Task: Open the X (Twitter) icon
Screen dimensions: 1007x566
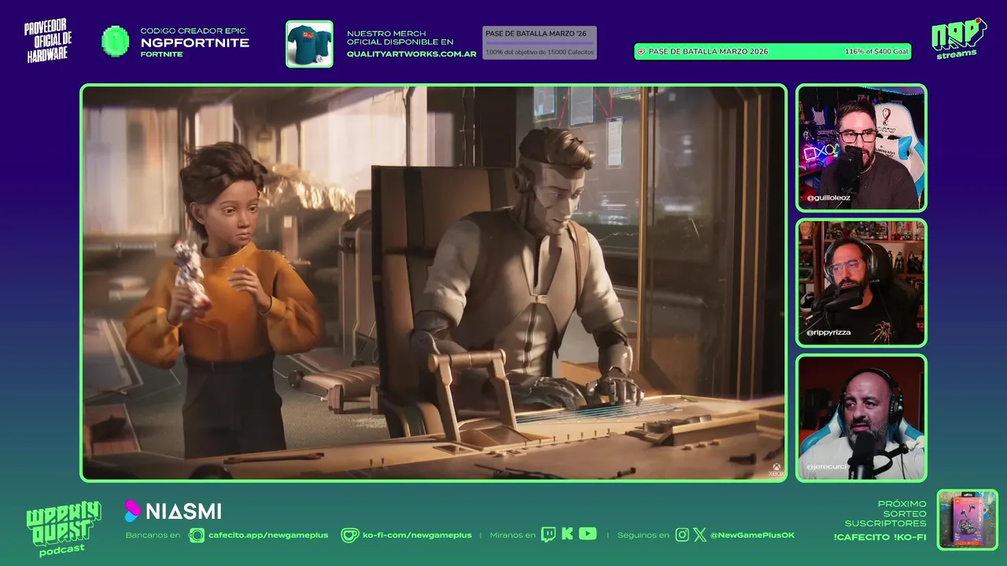Action: click(x=699, y=535)
